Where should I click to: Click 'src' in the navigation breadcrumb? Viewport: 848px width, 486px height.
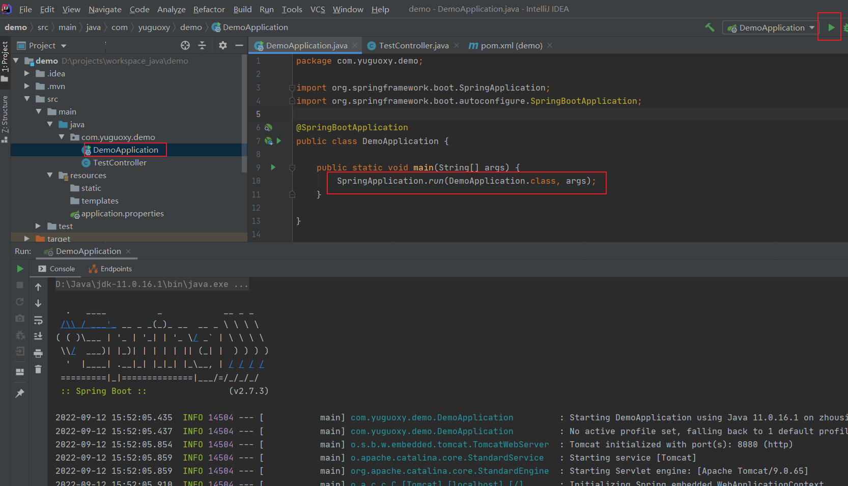pos(43,27)
